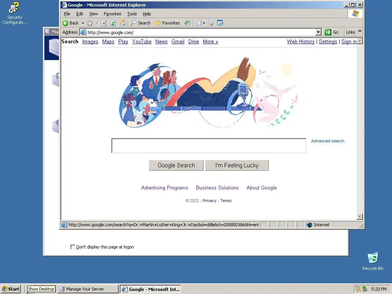Click the status bar page icon
The height and width of the screenshot is (294, 392).
click(64, 225)
